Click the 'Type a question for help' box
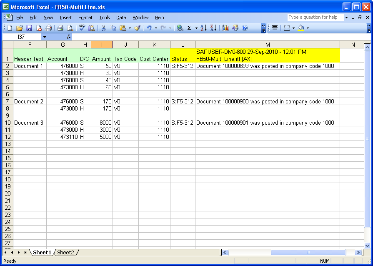The image size is (373, 266). pos(315,18)
